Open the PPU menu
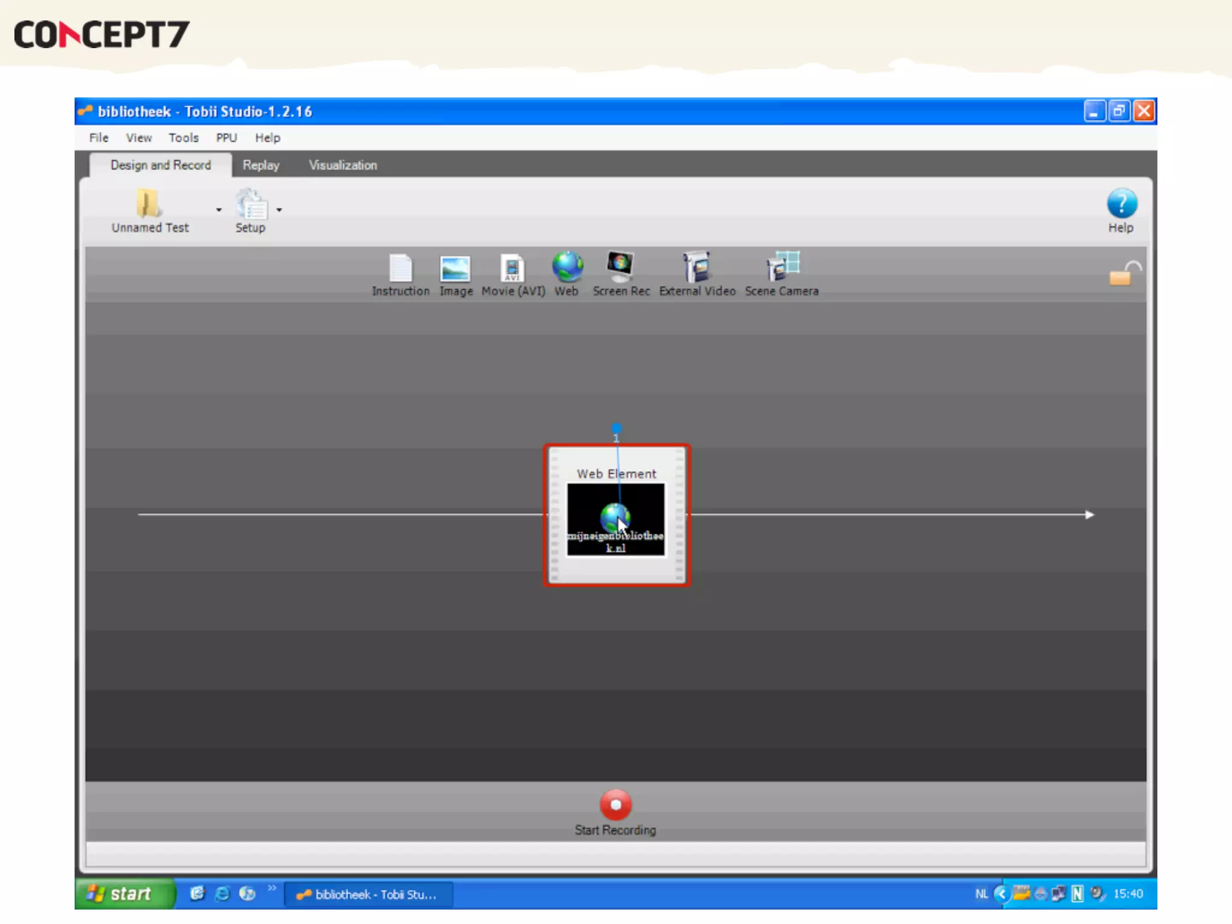This screenshot has width=1232, height=924. tap(226, 138)
